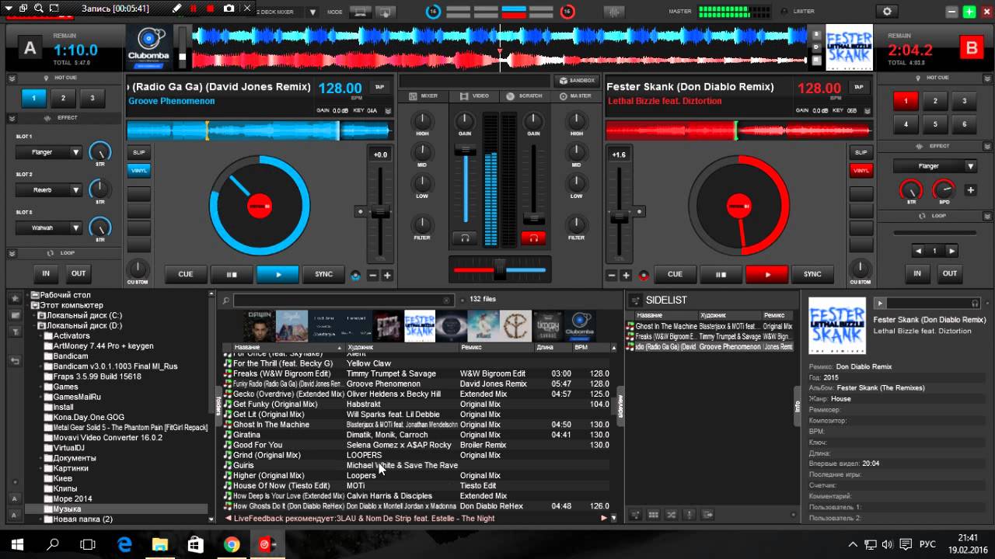Image resolution: width=995 pixels, height=559 pixels.
Task: Collapse the EFFECT section on deck A
Action: click(12, 118)
